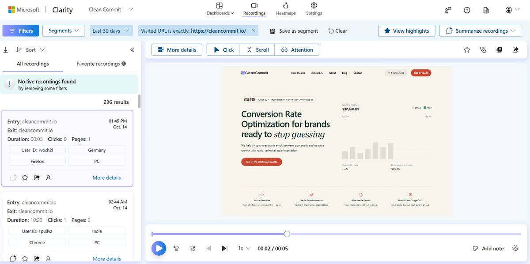Image resolution: width=530 pixels, height=264 pixels.
Task: Open the Clean Commit project dropdown
Action: [x=110, y=9]
